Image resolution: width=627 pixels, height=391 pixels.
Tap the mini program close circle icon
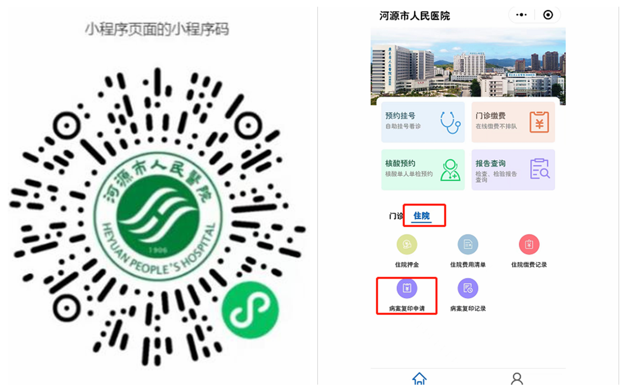pos(548,15)
